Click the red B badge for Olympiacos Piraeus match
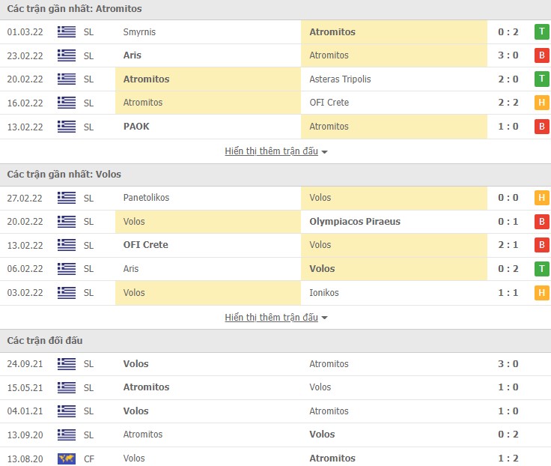The image size is (551, 466). (541, 222)
